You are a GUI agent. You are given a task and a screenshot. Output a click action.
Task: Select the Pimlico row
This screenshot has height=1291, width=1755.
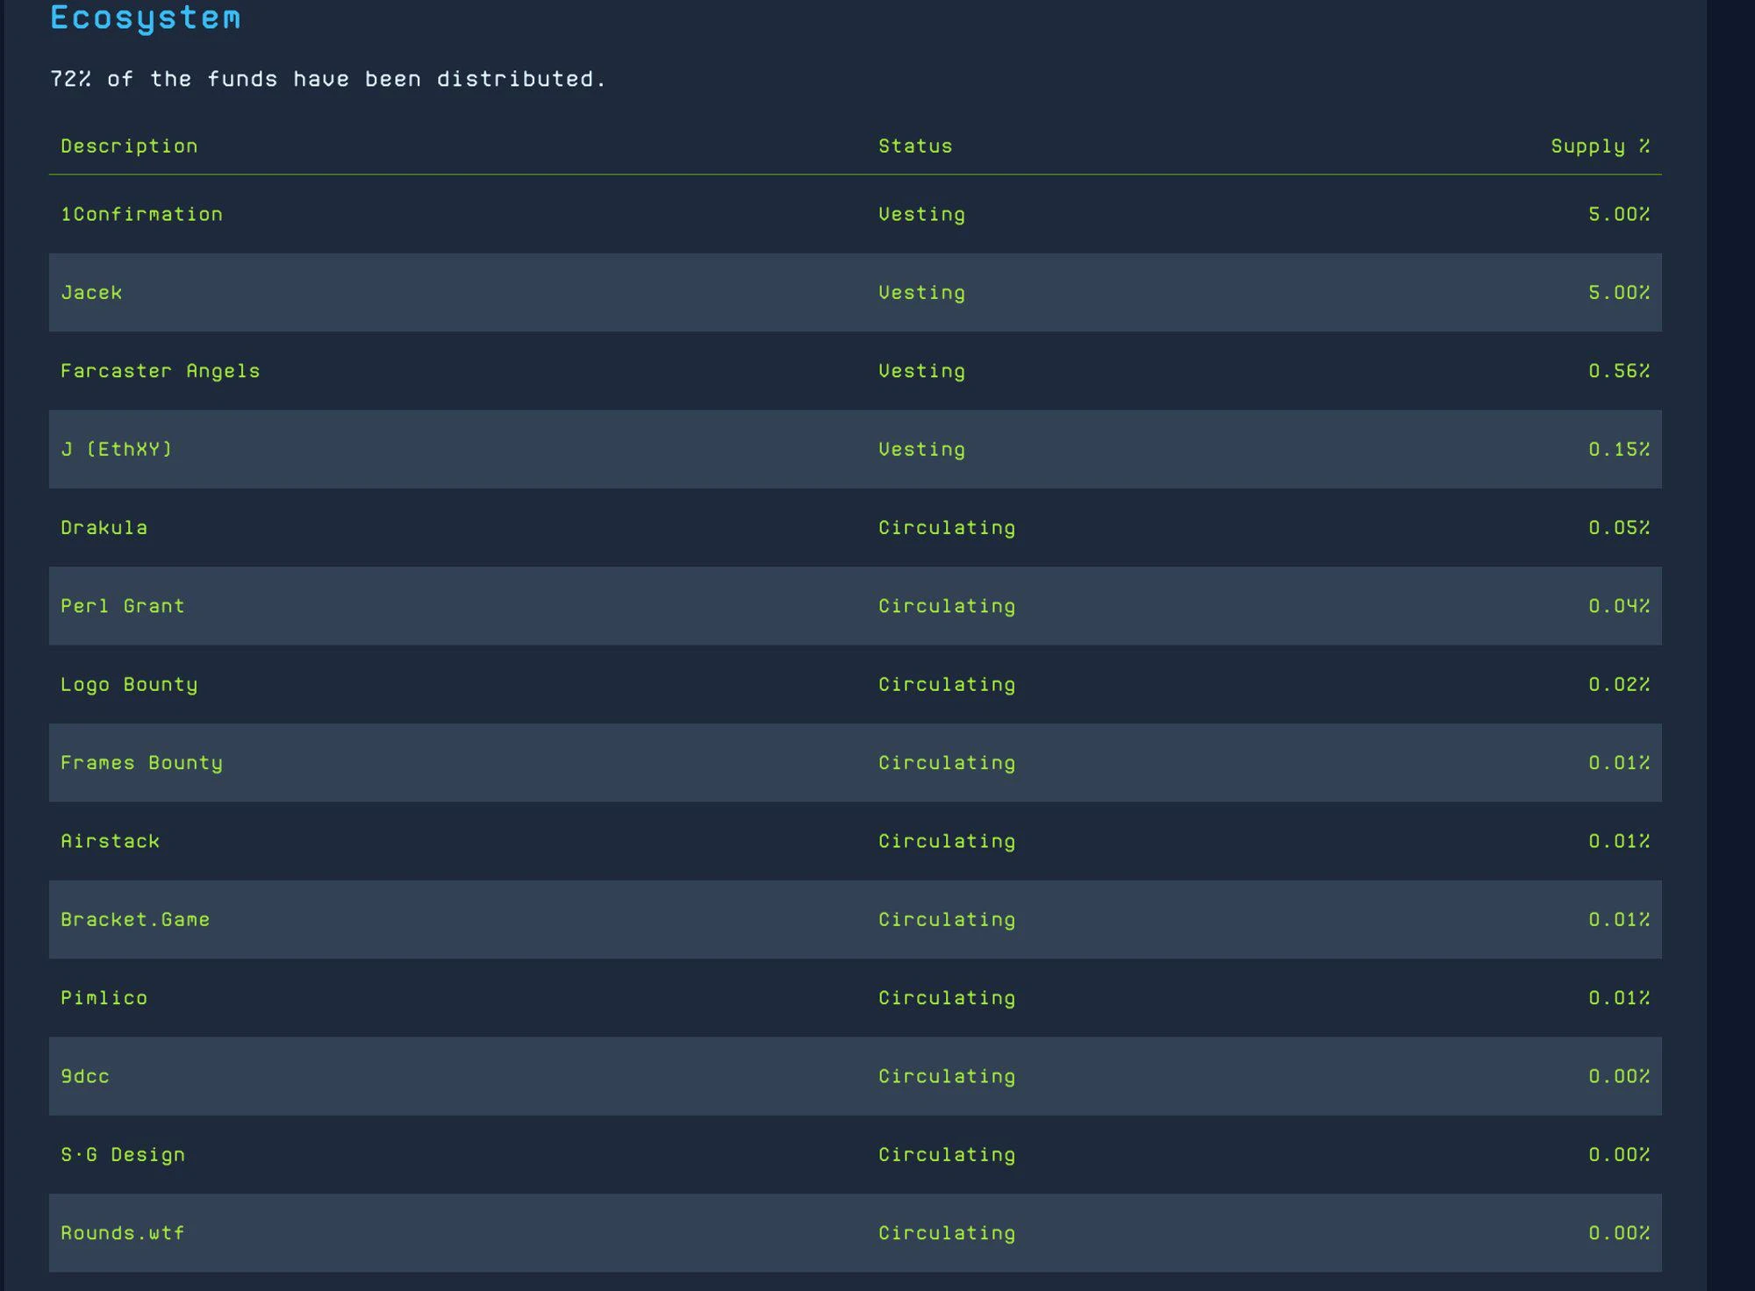click(x=104, y=998)
